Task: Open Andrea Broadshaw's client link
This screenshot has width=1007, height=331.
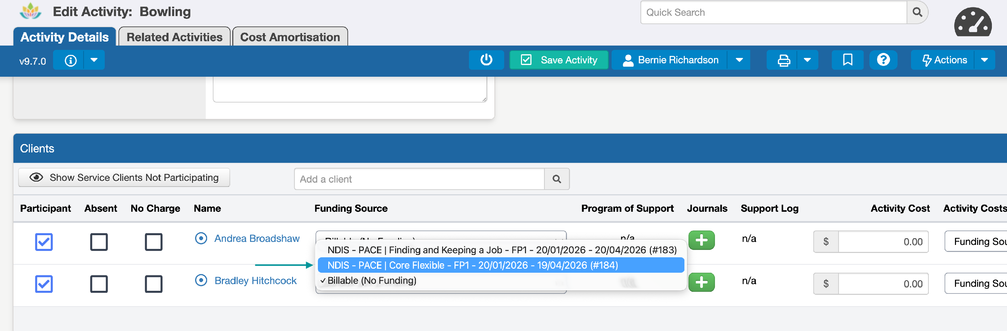Action: click(x=257, y=239)
